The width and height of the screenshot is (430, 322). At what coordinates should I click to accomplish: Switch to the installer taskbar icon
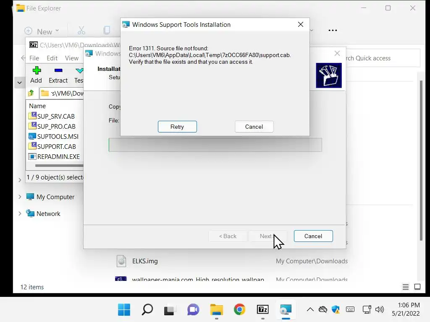(x=286, y=310)
